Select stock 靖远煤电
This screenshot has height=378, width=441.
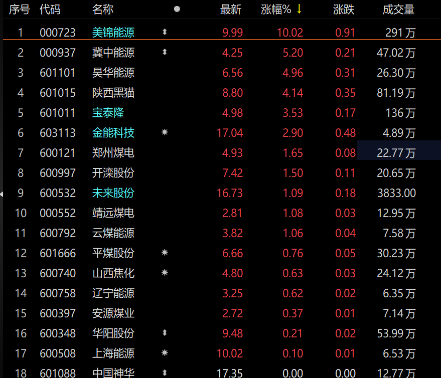coord(113,213)
